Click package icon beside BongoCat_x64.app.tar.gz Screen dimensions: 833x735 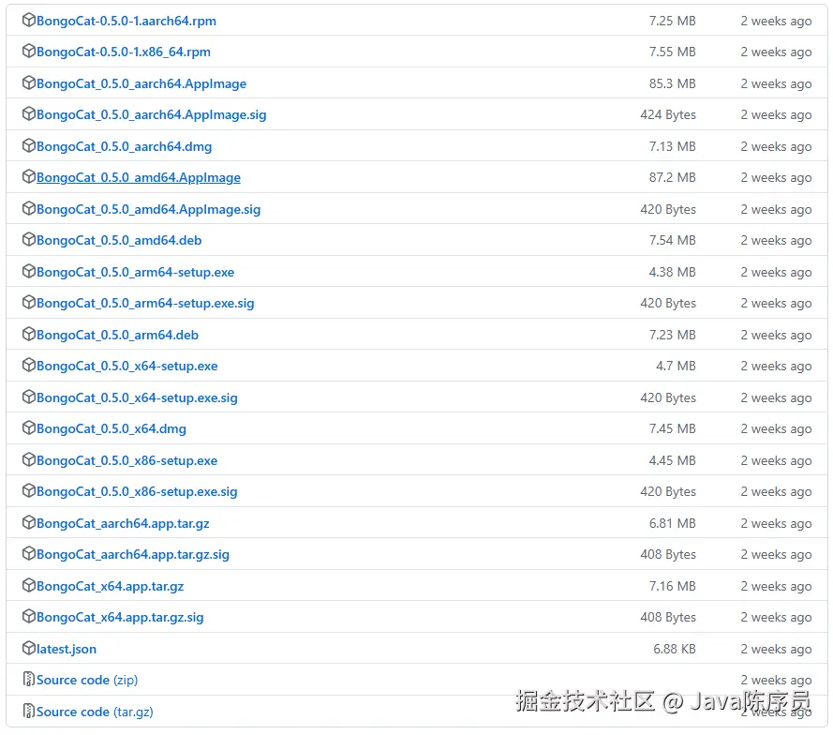click(29, 585)
